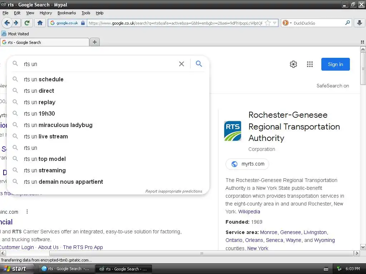Open Google settings gear icon
366x274 pixels.
click(x=293, y=64)
